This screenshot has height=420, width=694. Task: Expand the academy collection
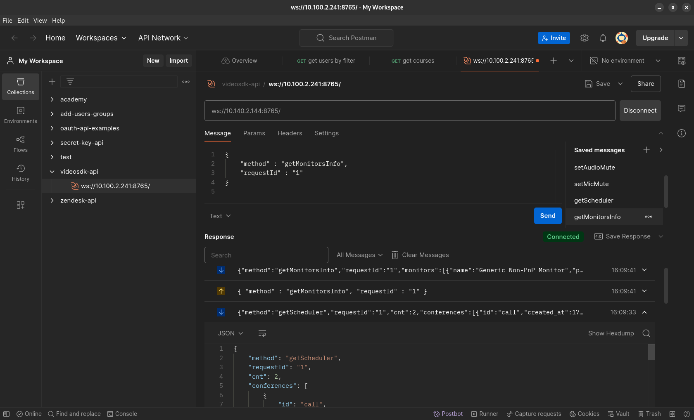tap(52, 99)
